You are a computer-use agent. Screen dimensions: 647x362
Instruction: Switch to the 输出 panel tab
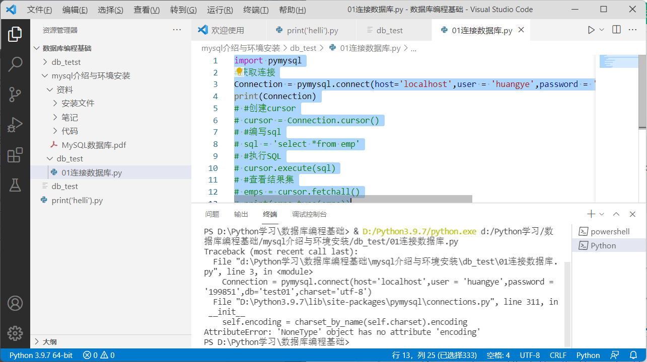241,214
